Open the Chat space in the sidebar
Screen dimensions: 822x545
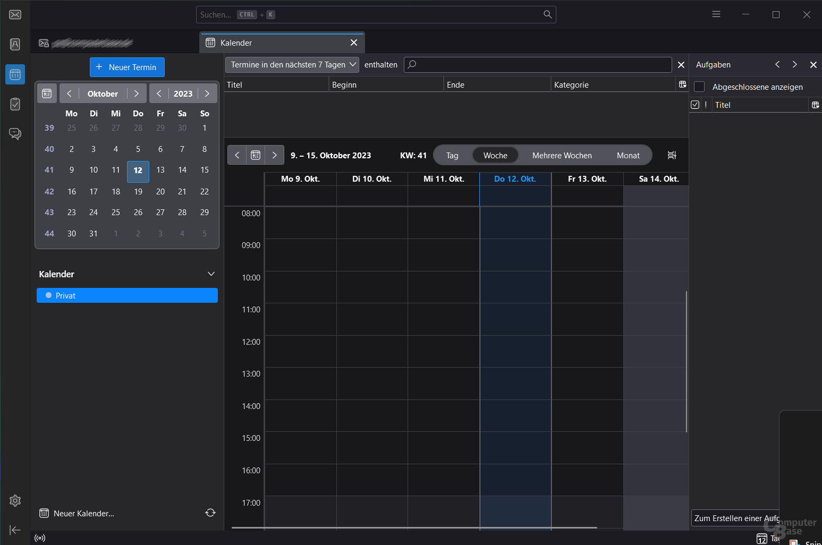(15, 134)
